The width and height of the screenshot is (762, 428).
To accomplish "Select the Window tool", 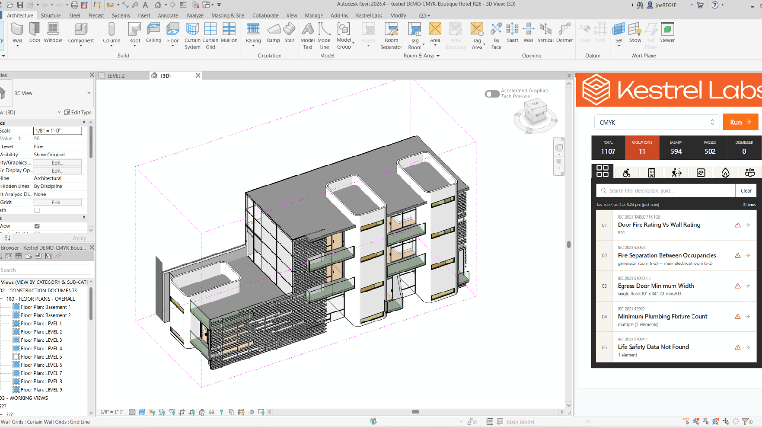I will [x=53, y=33].
